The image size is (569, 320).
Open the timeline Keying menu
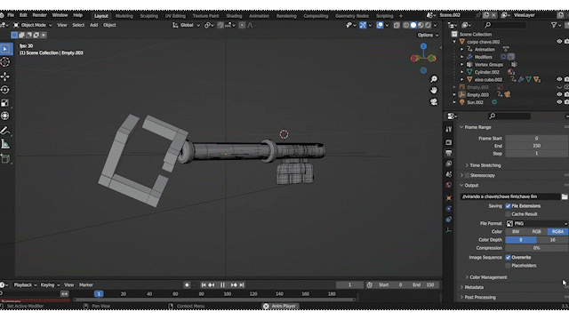click(x=50, y=284)
